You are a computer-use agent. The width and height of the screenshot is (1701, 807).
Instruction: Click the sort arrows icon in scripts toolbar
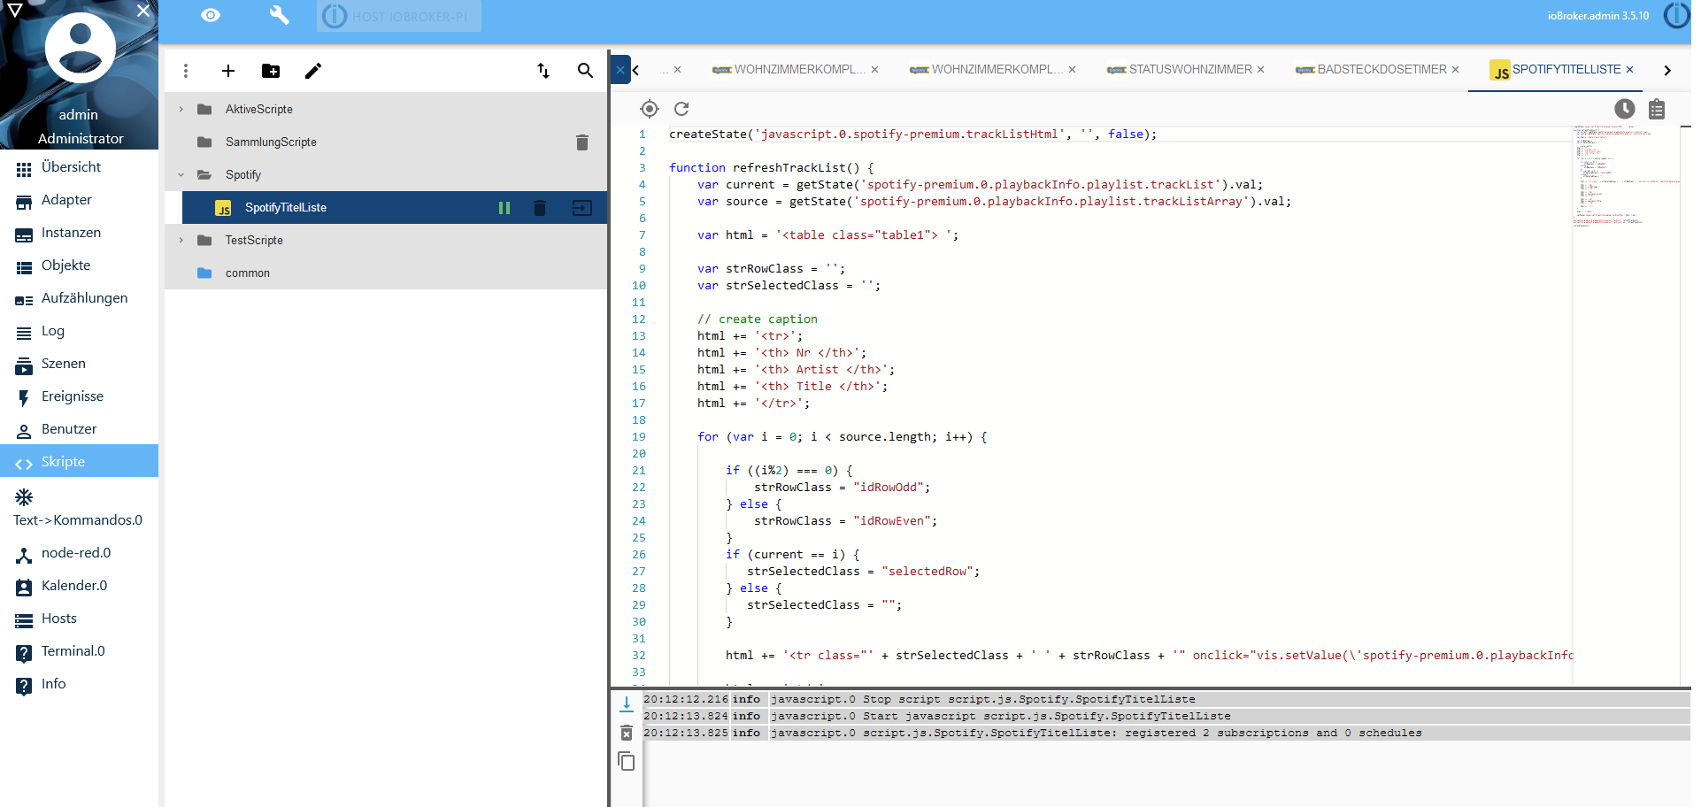click(x=543, y=71)
